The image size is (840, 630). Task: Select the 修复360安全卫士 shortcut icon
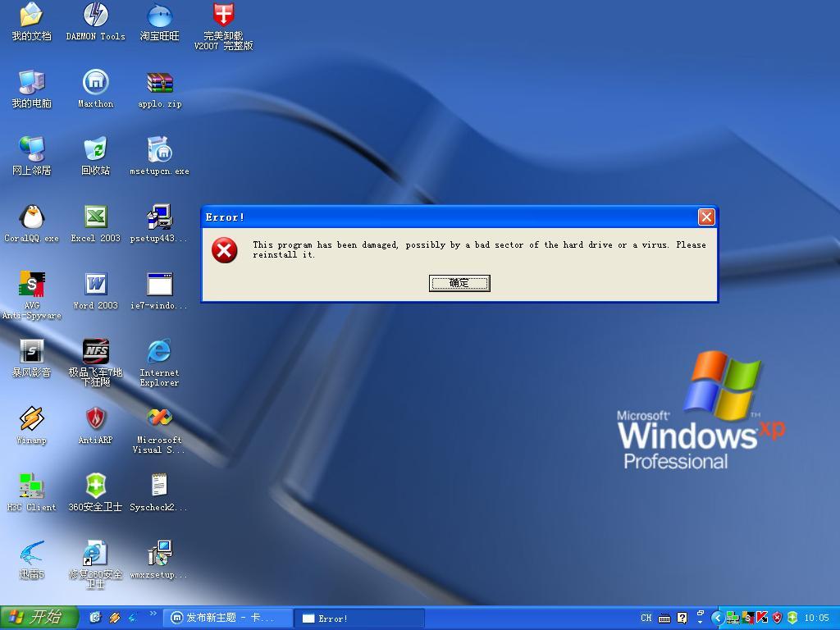[95, 564]
